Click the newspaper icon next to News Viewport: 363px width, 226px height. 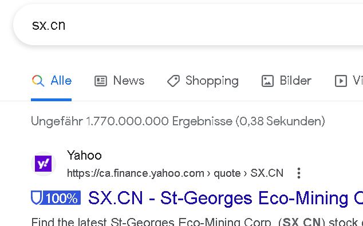click(101, 81)
